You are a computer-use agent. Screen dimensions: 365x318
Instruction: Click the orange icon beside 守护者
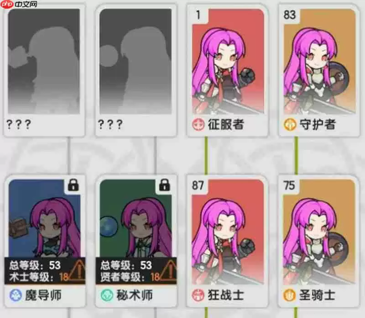click(x=290, y=124)
